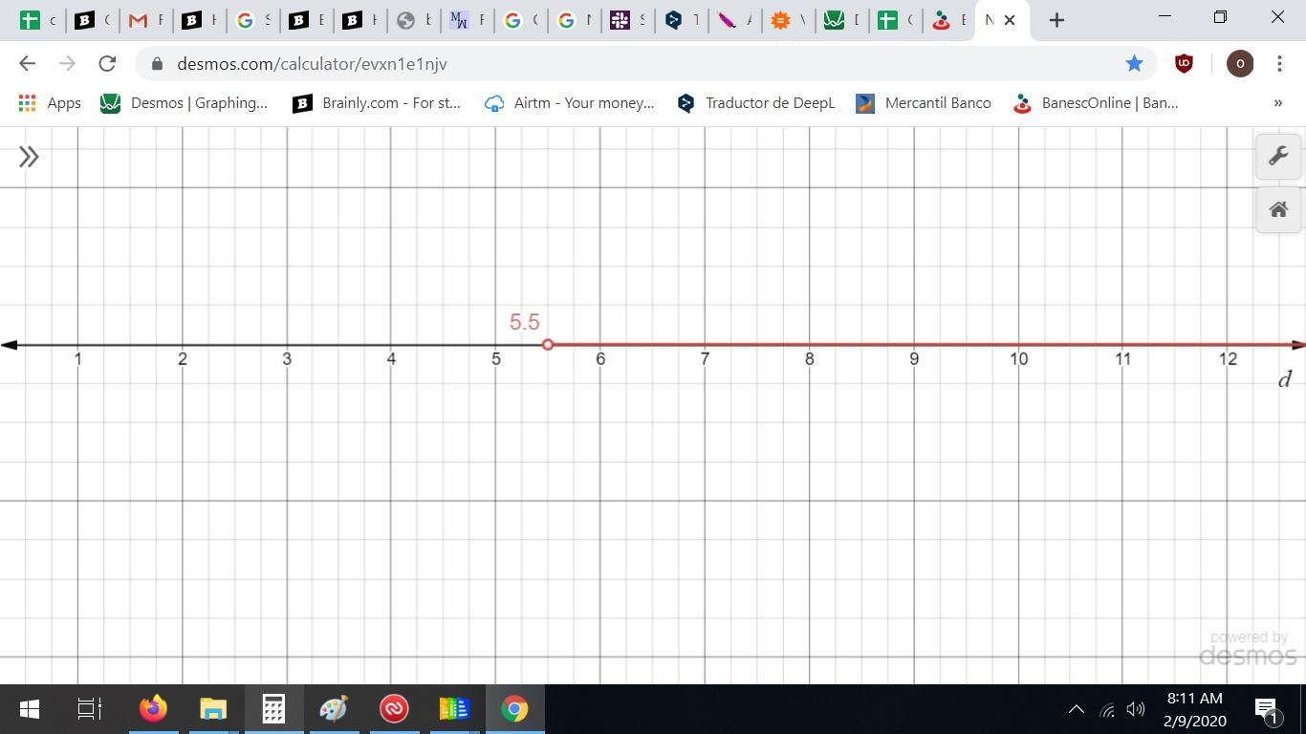Go back to the previous page
Screen dimensions: 1306x734
coord(27,64)
